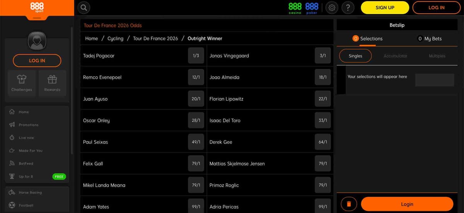464x213 pixels.
Task: Select Joao Almeida odds 18/1
Action: (323, 77)
